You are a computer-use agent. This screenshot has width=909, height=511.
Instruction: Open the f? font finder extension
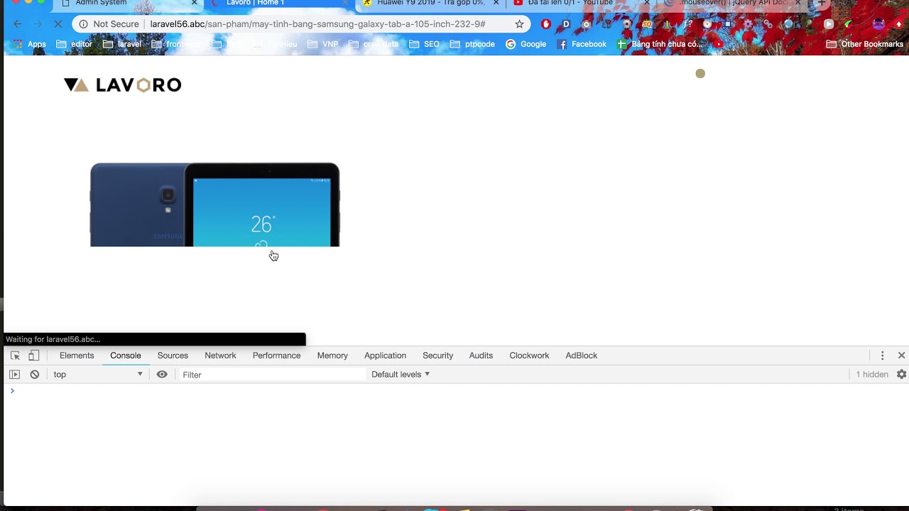point(687,24)
